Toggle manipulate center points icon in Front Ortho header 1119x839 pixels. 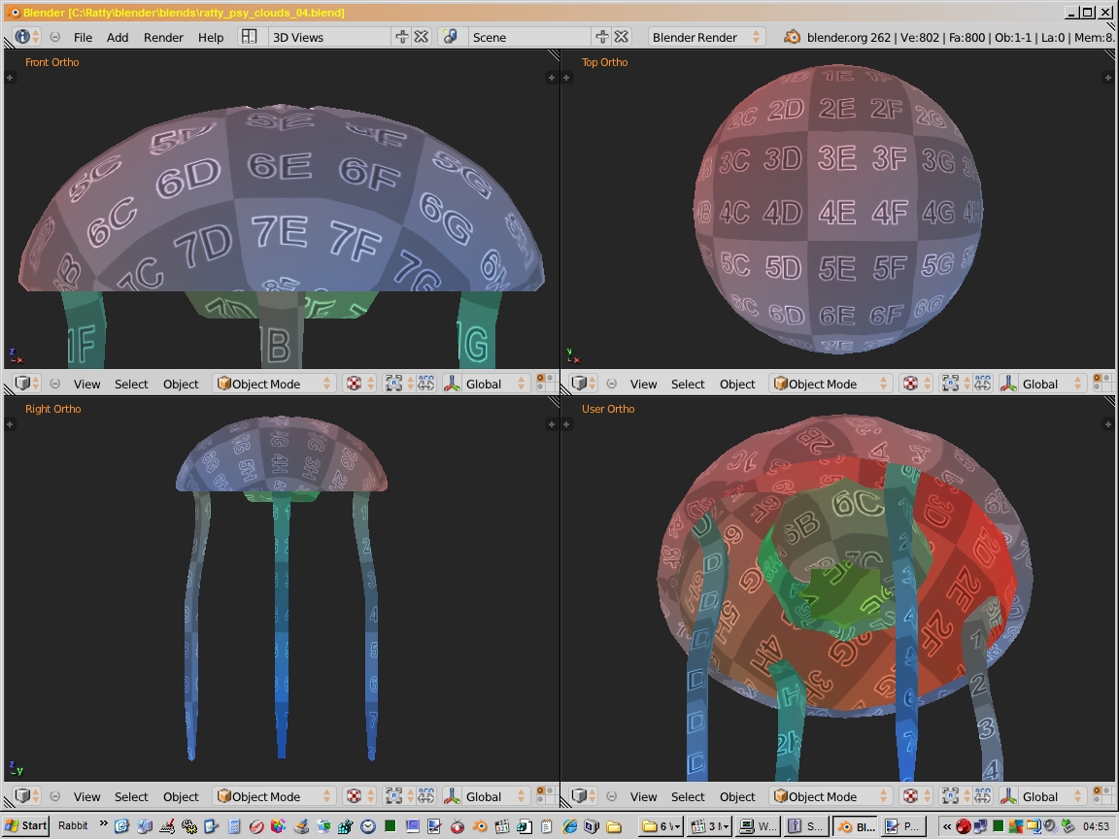click(426, 384)
